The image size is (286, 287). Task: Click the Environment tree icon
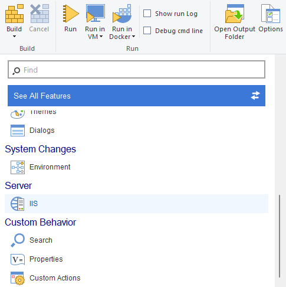(18, 167)
